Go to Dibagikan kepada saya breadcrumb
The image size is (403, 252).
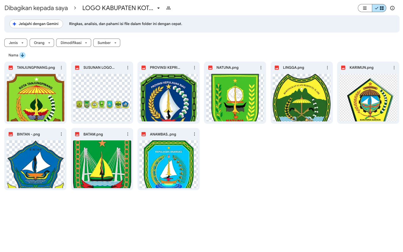(36, 8)
